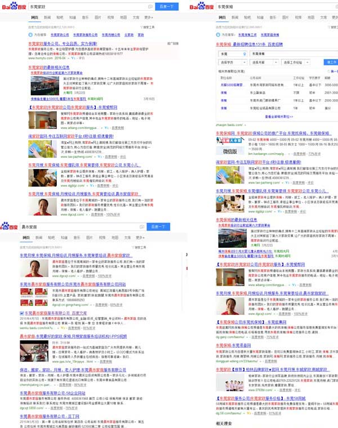The image size is (338, 428).
Task: Click 网页 tab on 东莞保姆 page
Action: [x=223, y=17]
